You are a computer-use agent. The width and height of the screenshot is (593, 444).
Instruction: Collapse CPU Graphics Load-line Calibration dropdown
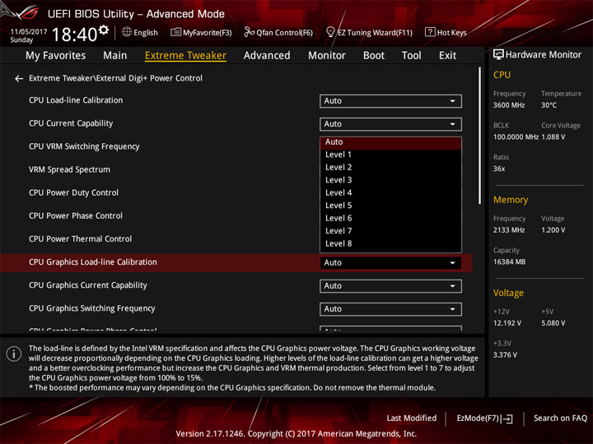click(390, 263)
